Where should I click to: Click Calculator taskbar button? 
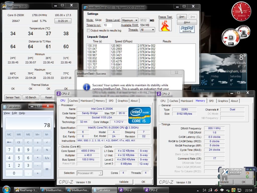point(104,190)
